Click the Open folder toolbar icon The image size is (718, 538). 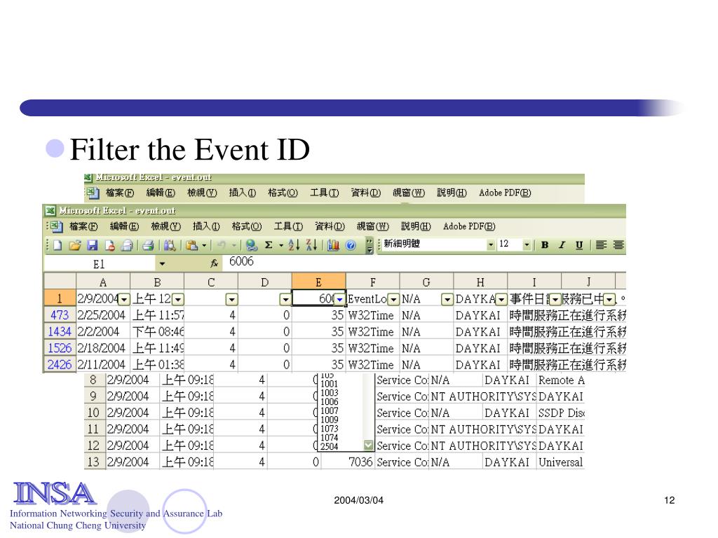click(x=74, y=245)
